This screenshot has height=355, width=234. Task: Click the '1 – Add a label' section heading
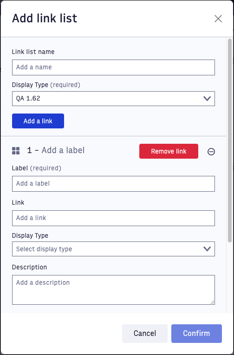pos(56,150)
